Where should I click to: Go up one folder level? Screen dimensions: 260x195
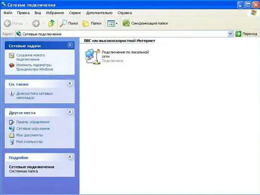52,23
